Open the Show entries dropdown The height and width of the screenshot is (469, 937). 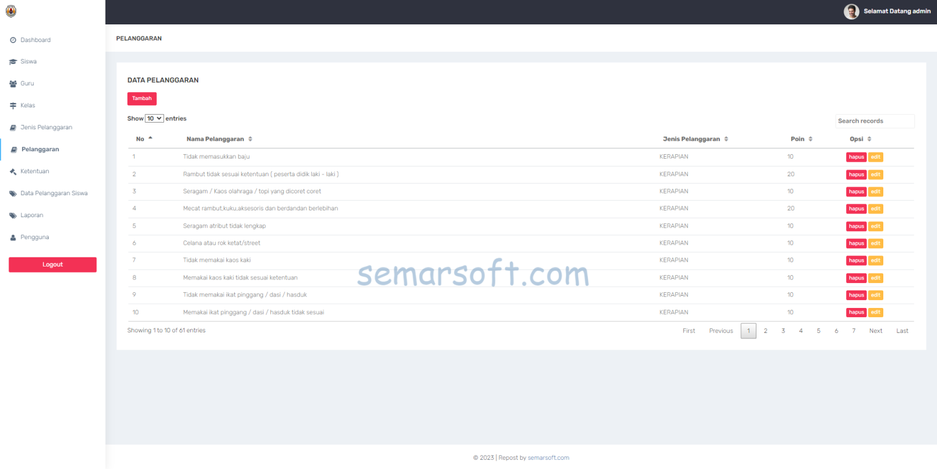point(154,118)
